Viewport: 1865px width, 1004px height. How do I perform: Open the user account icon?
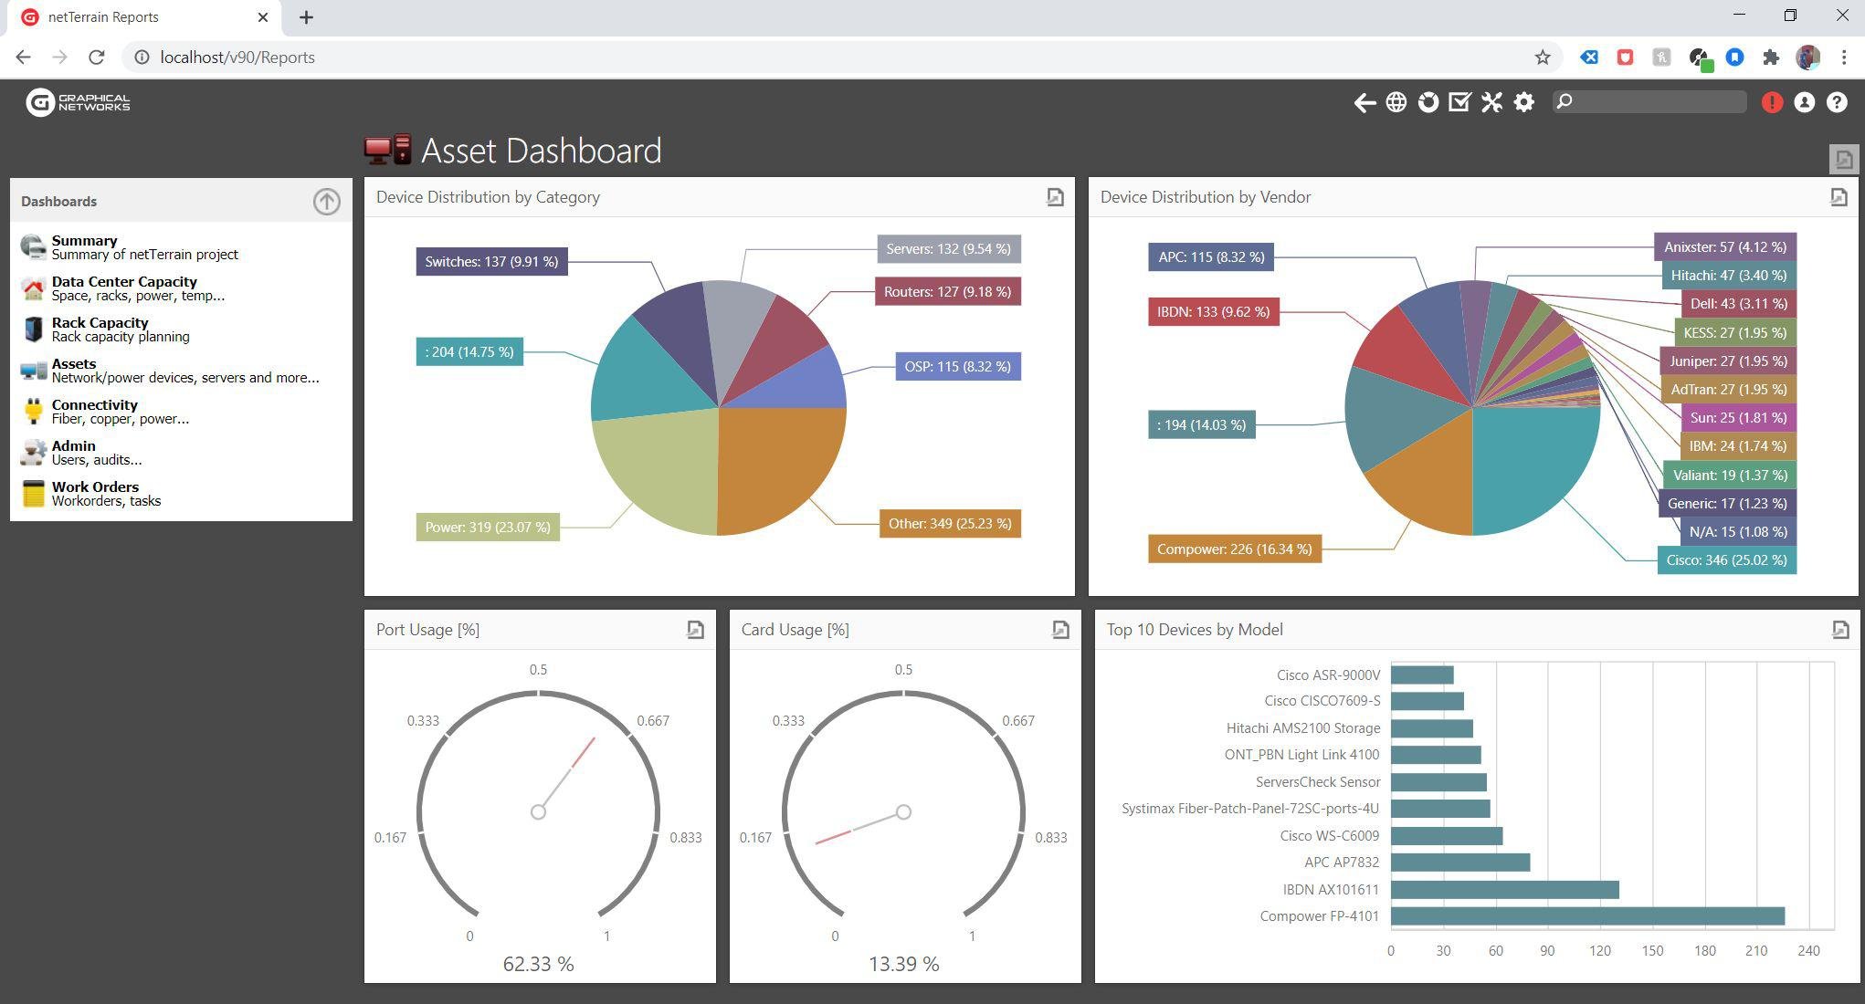pyautogui.click(x=1804, y=102)
